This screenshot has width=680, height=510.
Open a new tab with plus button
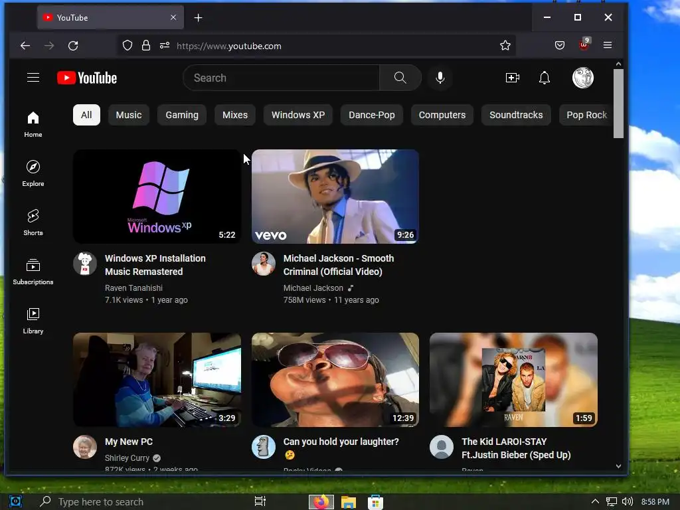pos(198,18)
